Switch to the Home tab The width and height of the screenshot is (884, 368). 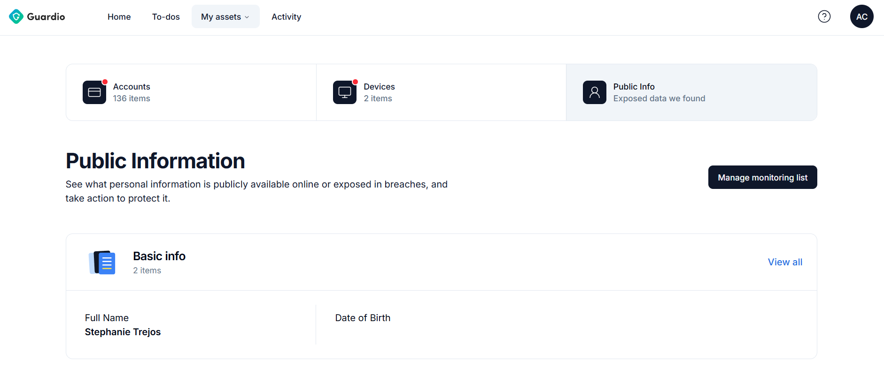click(119, 16)
